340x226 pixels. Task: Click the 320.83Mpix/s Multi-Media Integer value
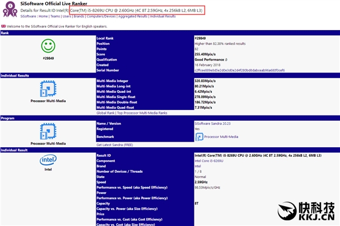[x=205, y=81]
